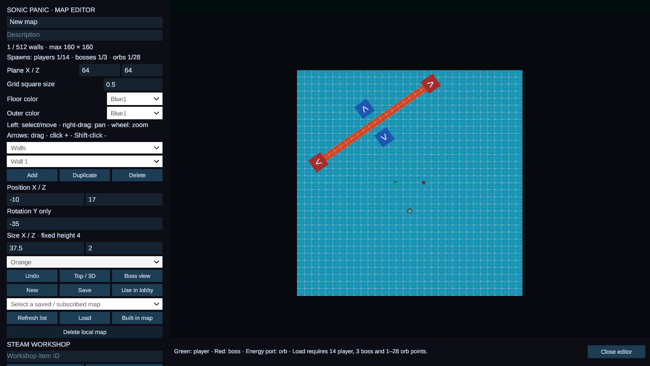The image size is (650, 366).
Task: Expand the Wall 1 selection dropdown
Action: (x=85, y=161)
